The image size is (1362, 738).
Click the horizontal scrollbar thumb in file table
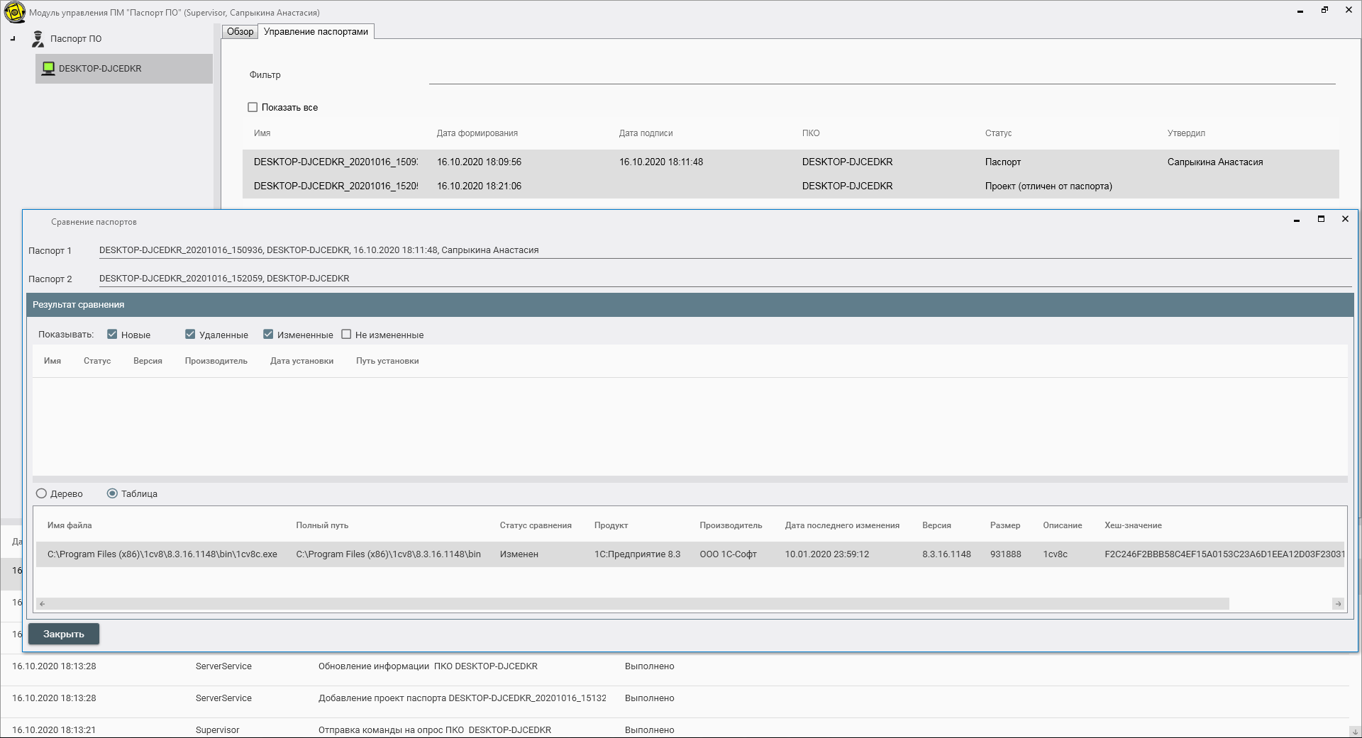[x=638, y=604]
